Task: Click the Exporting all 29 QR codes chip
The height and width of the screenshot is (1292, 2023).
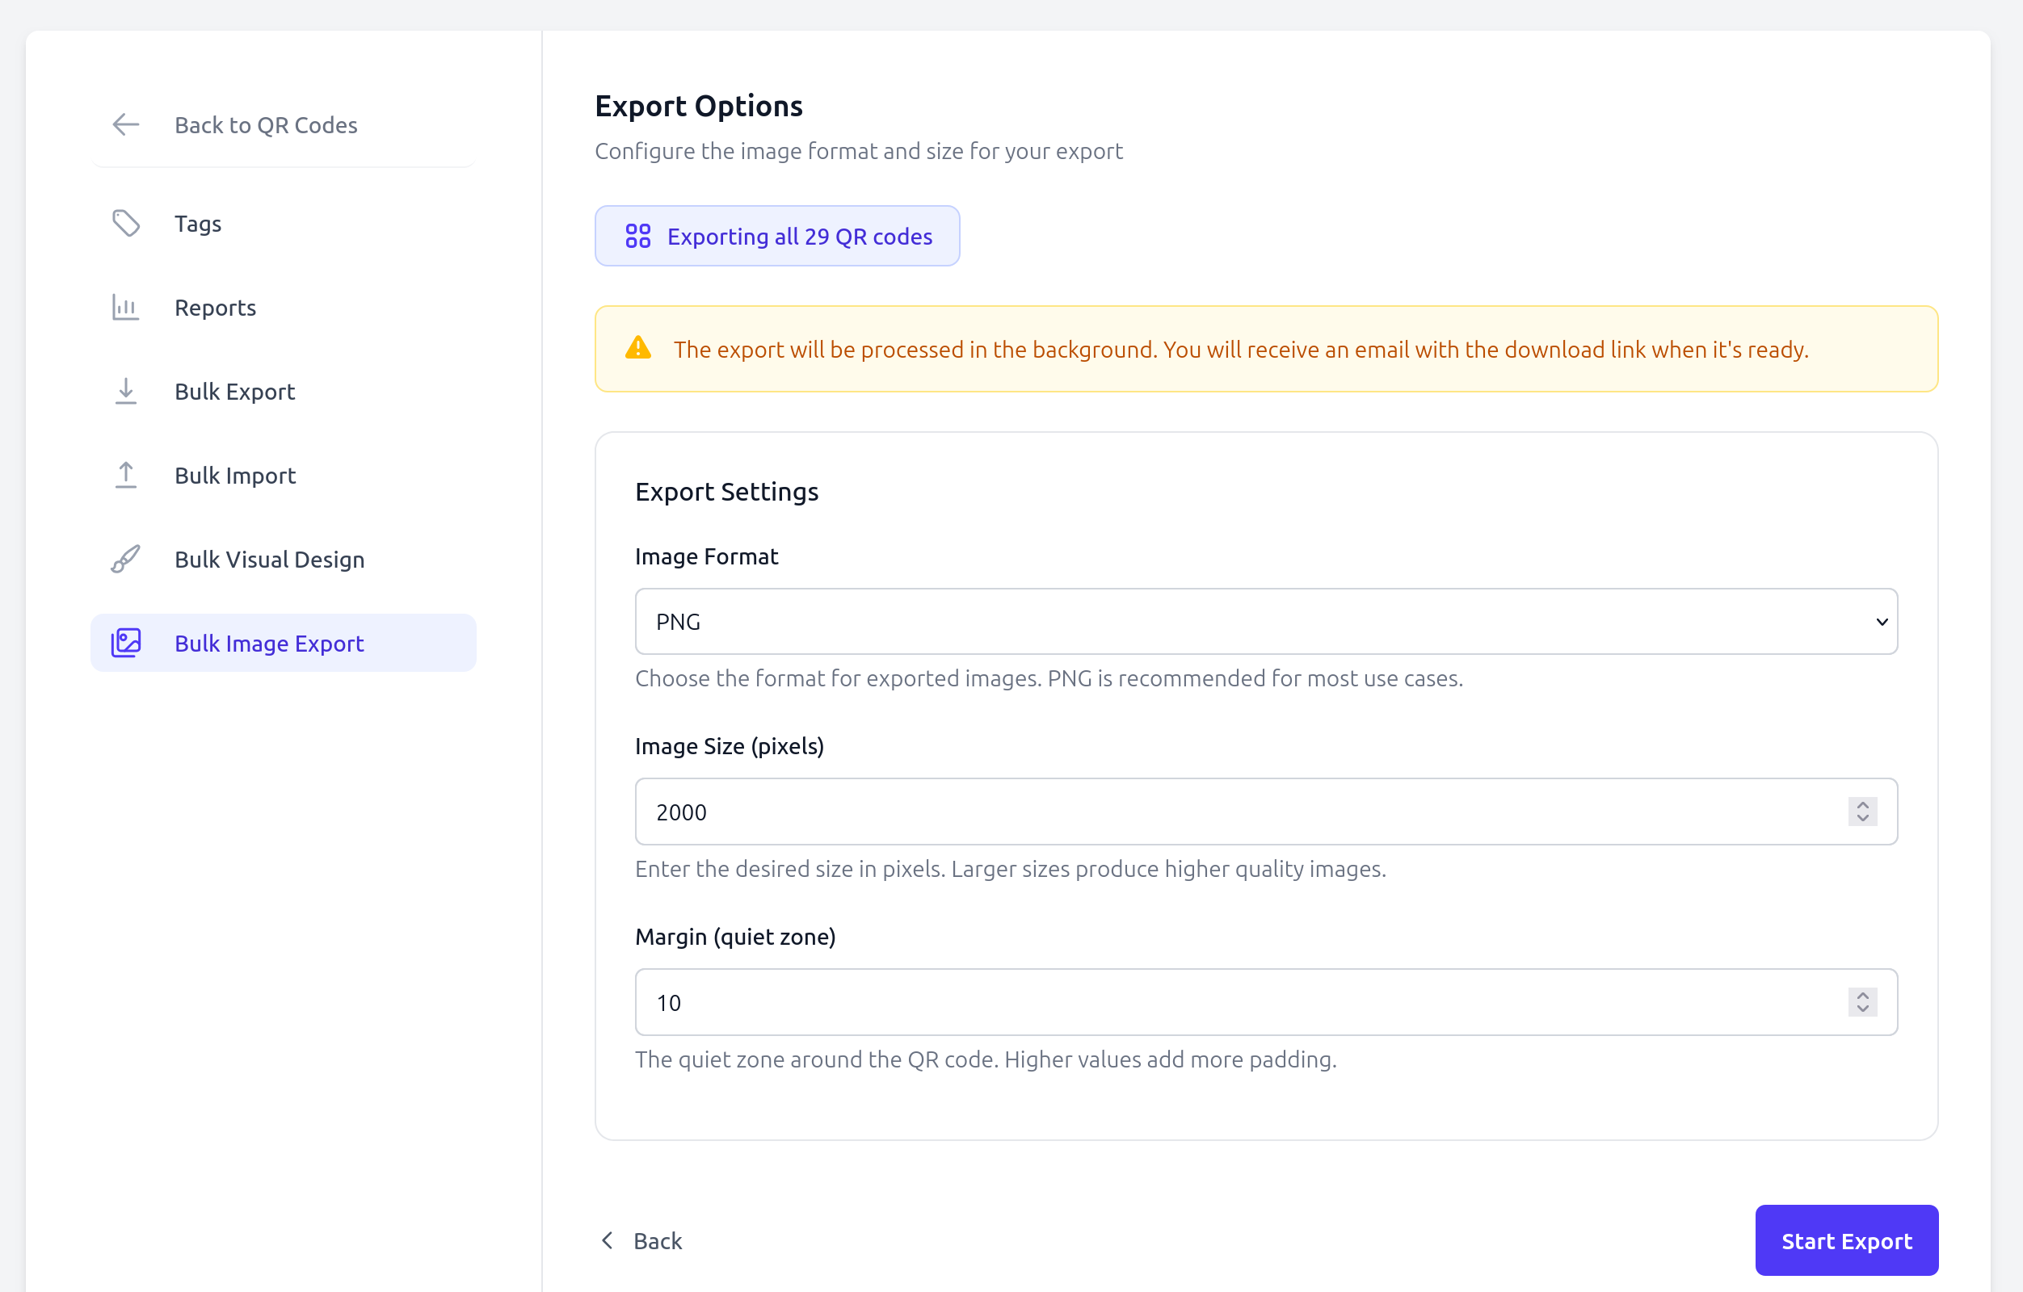Action: click(x=777, y=236)
